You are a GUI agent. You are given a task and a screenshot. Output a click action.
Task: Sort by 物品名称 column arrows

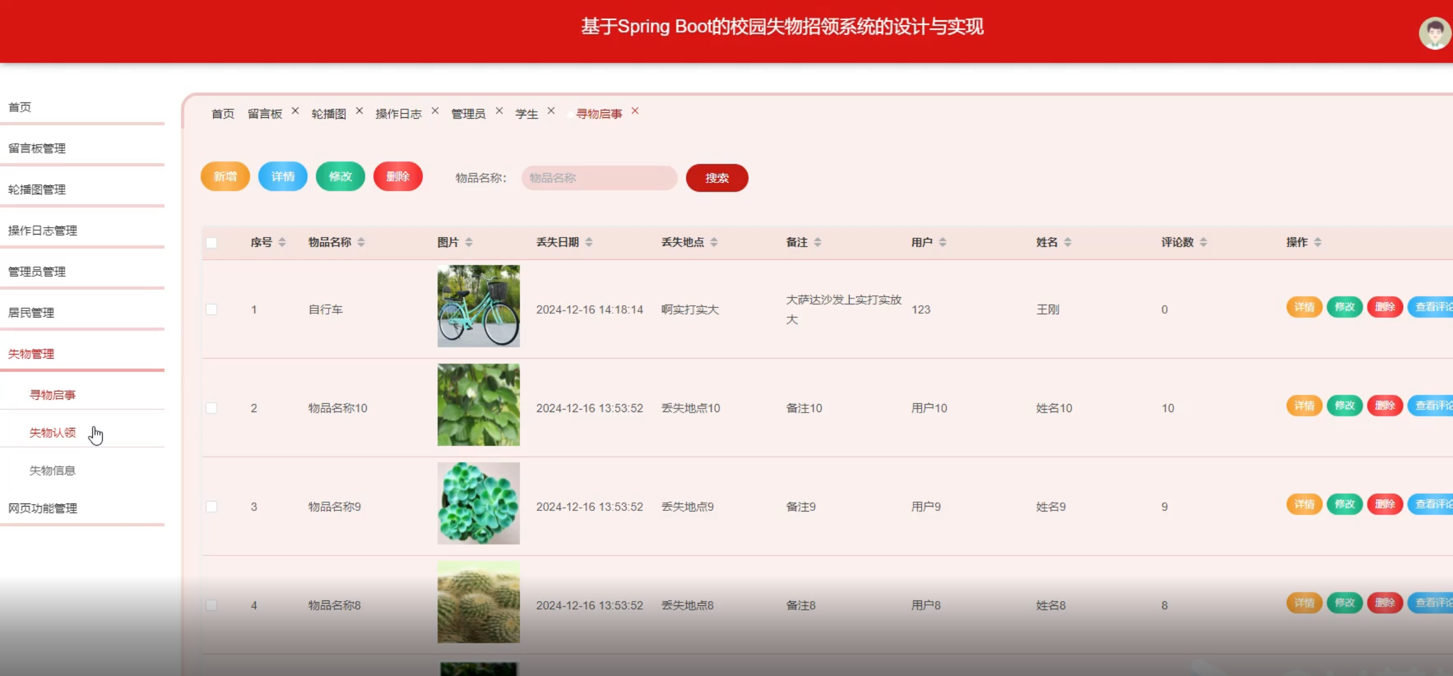coord(361,242)
